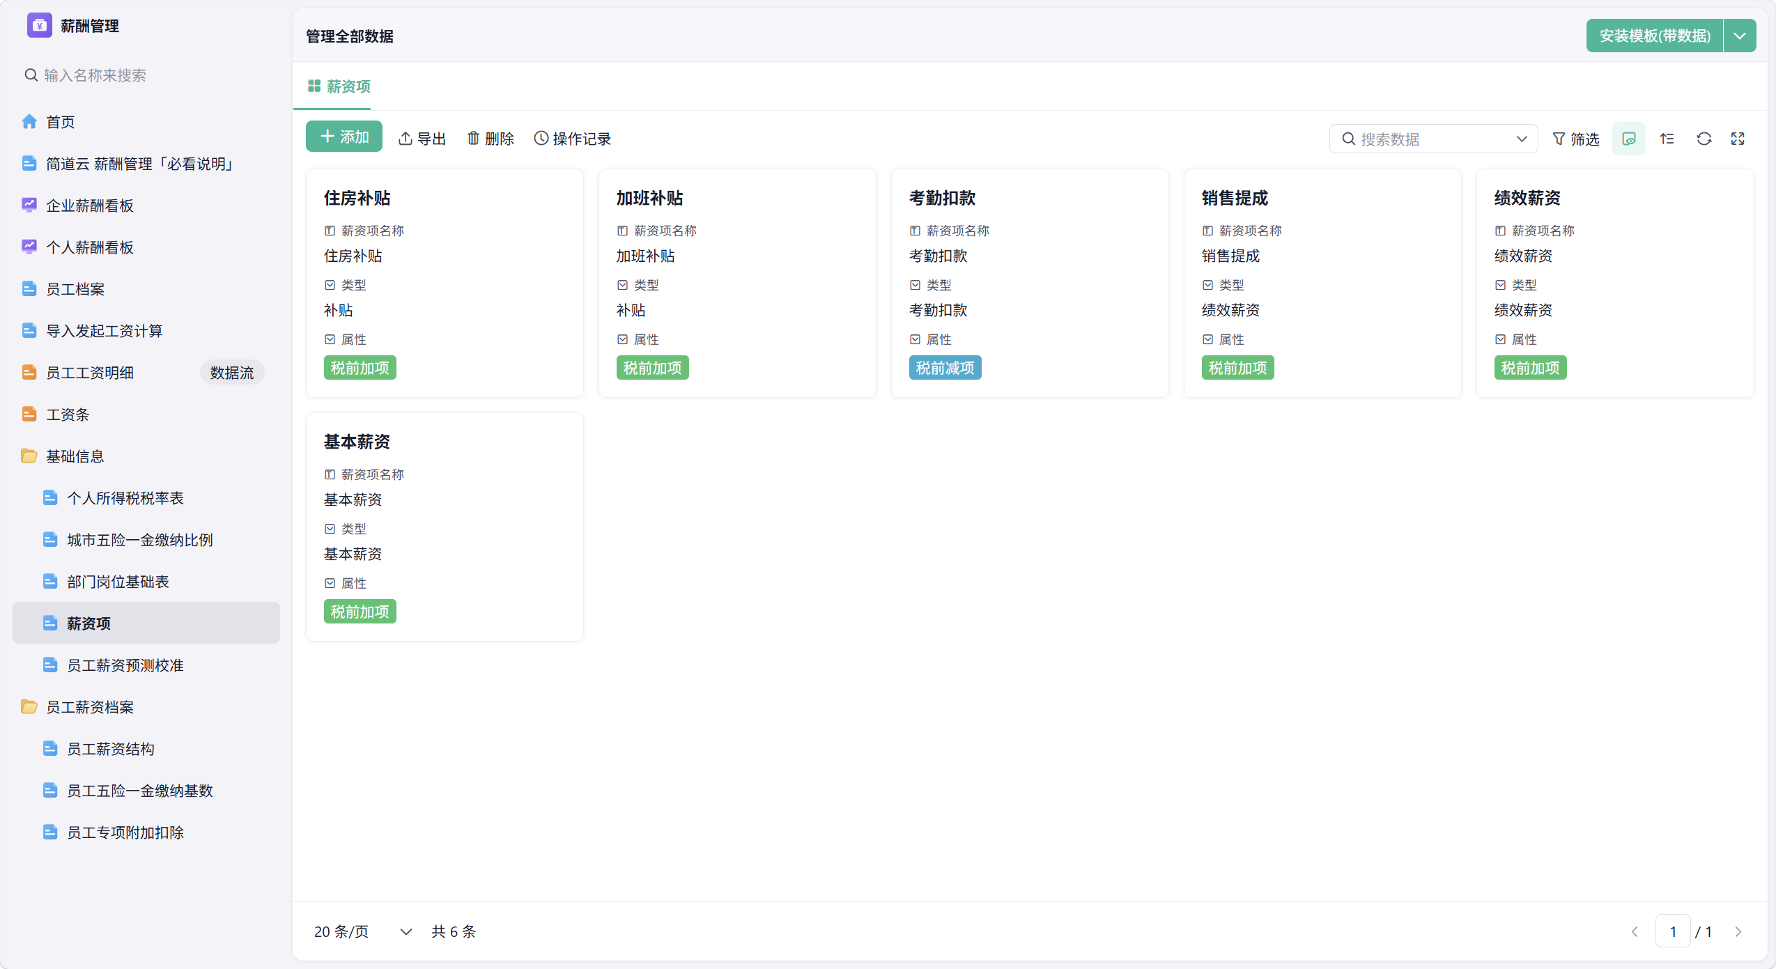Open the 筛选 filter funnel
This screenshot has width=1776, height=969.
click(x=1575, y=139)
